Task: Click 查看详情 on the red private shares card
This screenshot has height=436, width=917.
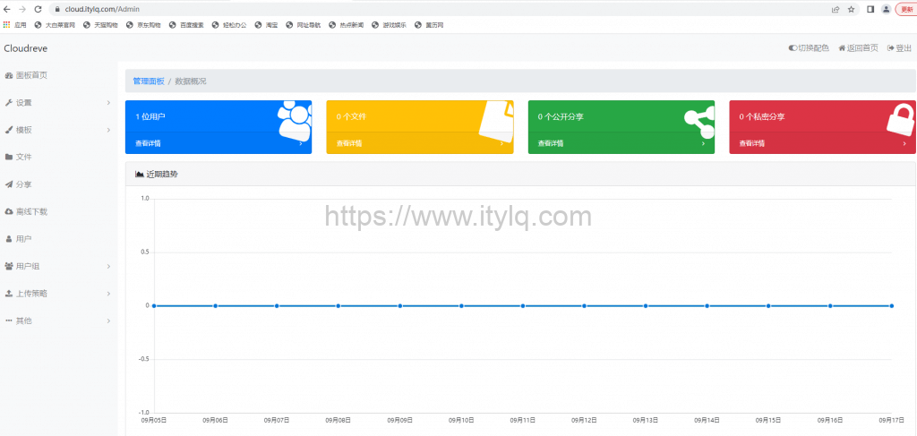Action: coord(752,143)
